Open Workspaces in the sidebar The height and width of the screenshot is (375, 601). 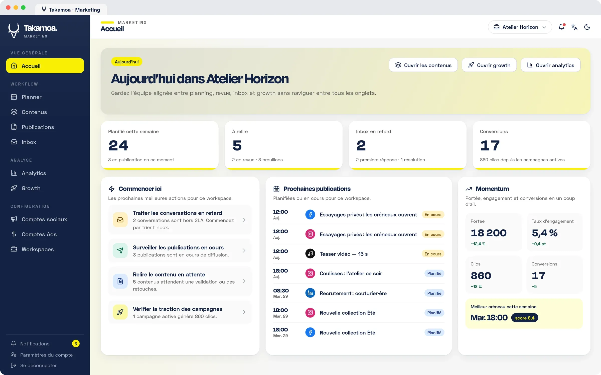pos(45,249)
